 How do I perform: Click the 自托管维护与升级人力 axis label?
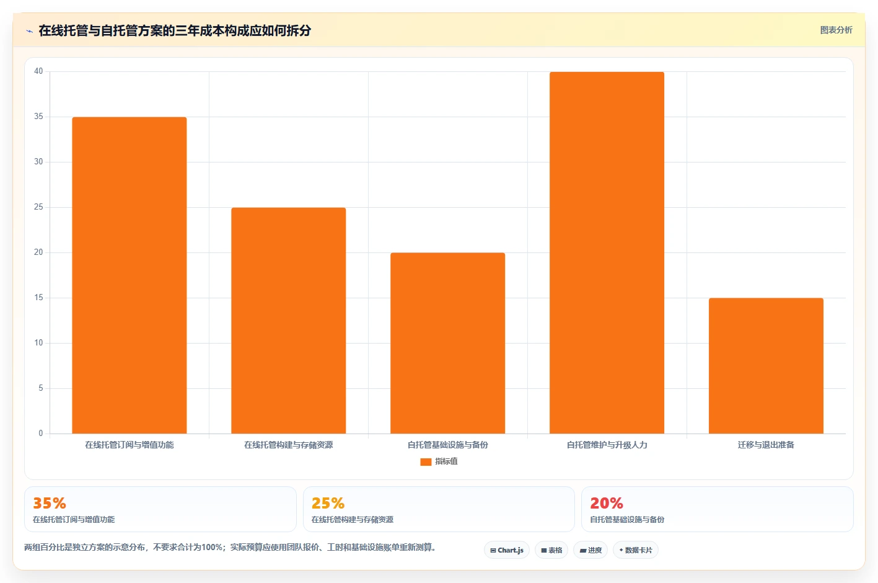607,445
